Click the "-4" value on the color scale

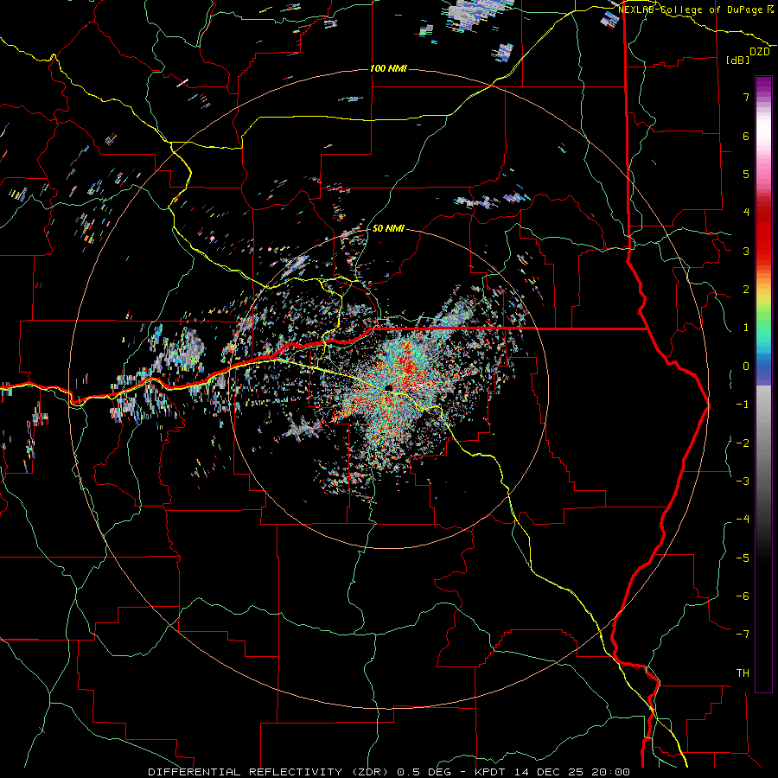743,520
